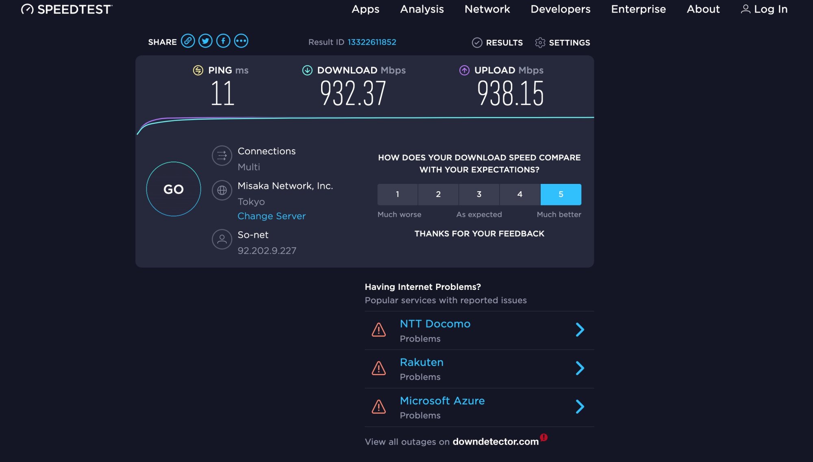Share result on Twitter icon
Viewport: 813px width, 462px height.
tap(205, 41)
